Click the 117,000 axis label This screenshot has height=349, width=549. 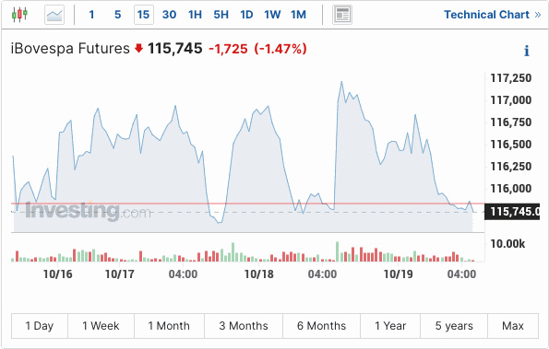[511, 100]
